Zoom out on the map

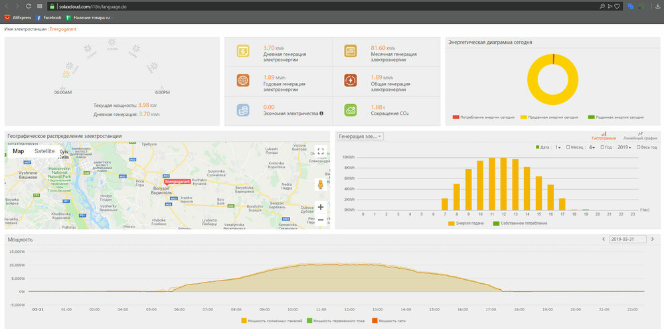click(x=321, y=220)
